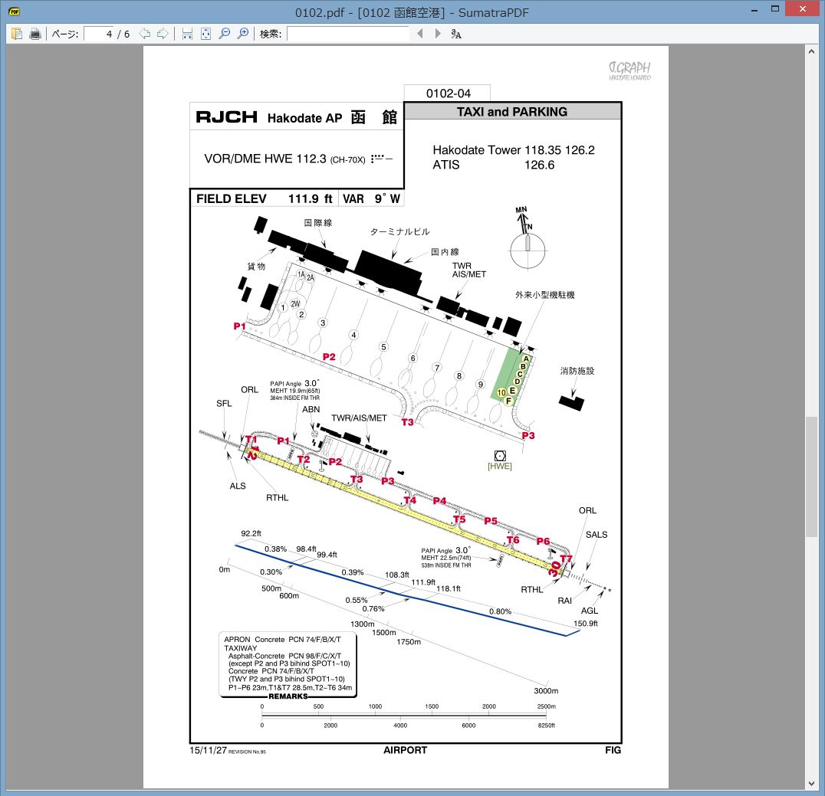Click the Zoom Out magnifier icon

[225, 34]
